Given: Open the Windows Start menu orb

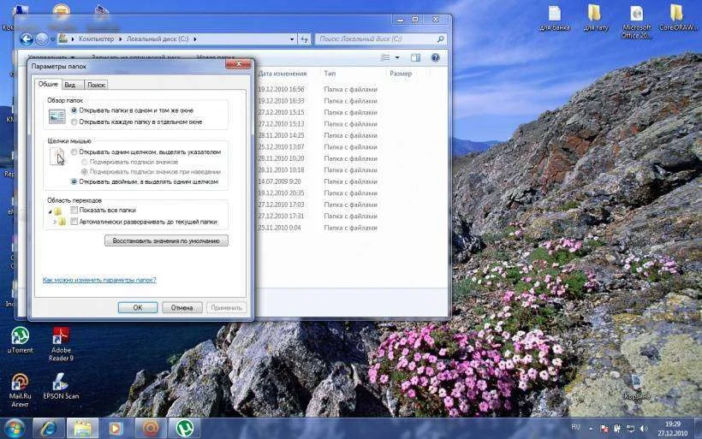Looking at the screenshot, I should pyautogui.click(x=15, y=428).
